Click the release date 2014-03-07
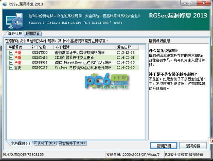Viewport: 213px width, 161px height. 126,57
